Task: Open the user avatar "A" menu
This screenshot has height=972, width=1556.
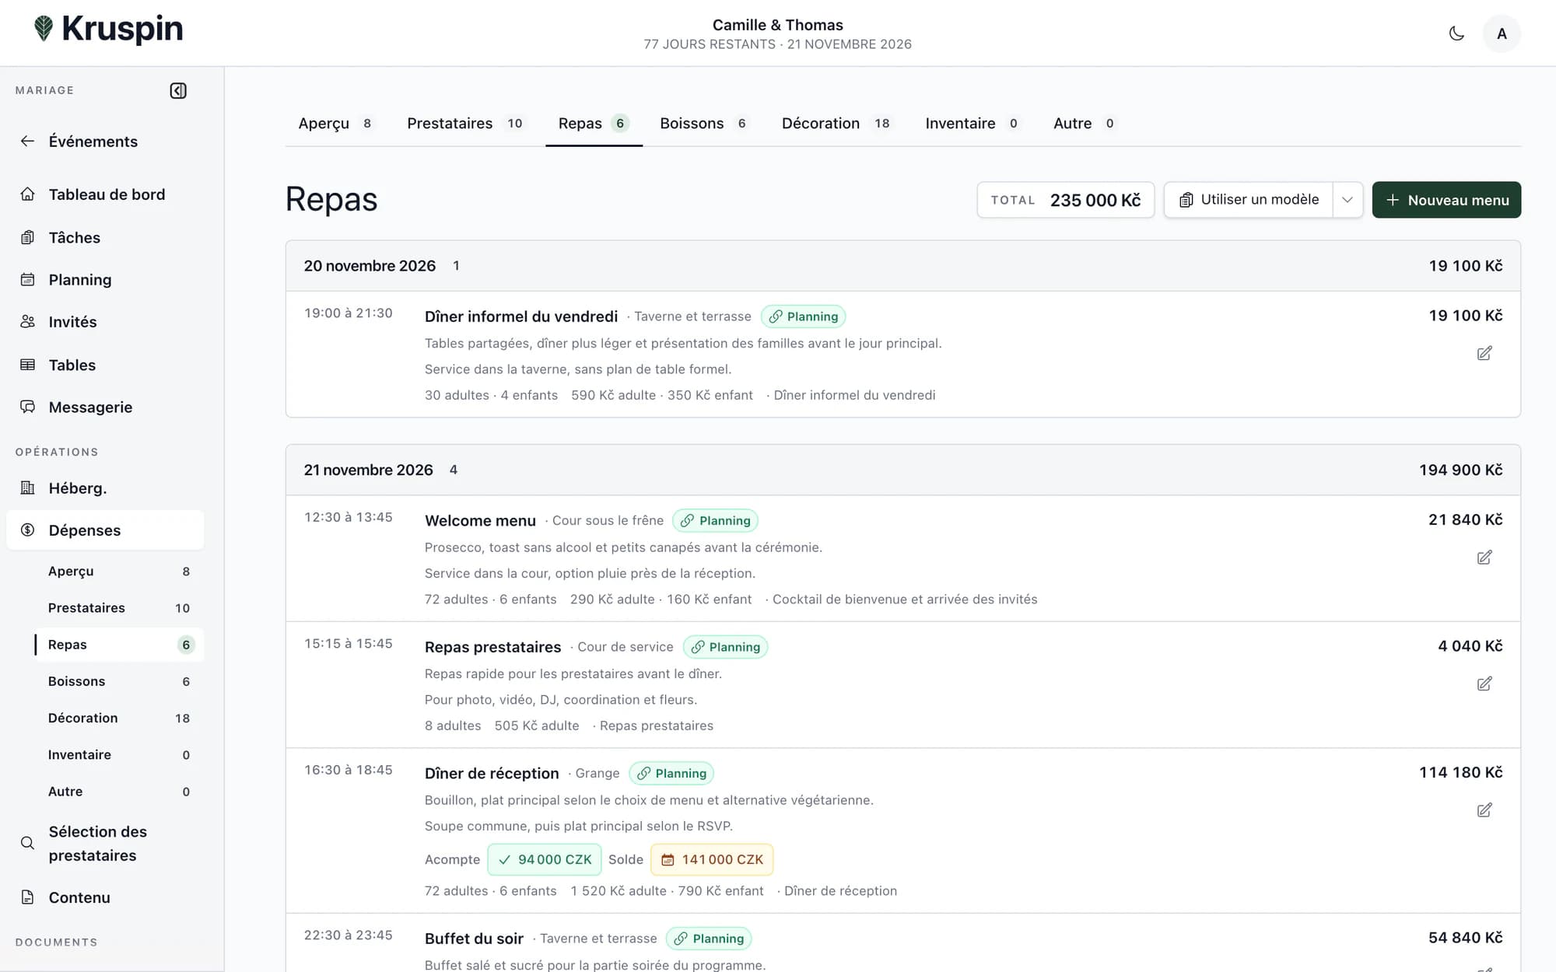Action: pyautogui.click(x=1502, y=33)
